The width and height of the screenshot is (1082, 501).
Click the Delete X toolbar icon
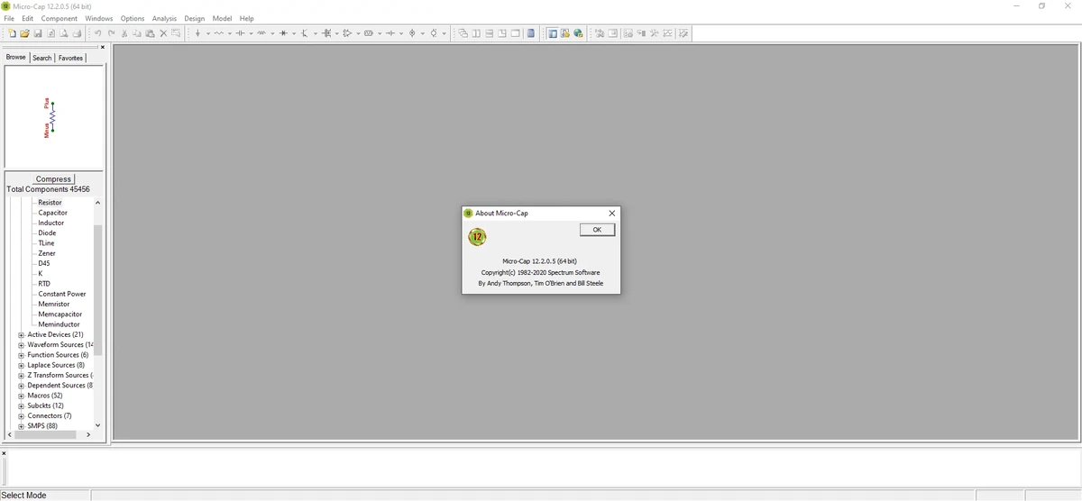pos(163,33)
